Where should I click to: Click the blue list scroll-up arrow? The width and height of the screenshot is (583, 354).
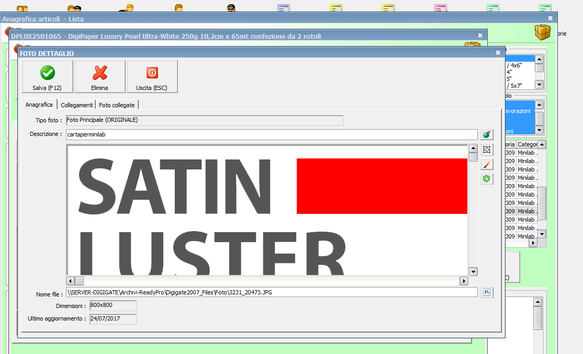[540, 105]
